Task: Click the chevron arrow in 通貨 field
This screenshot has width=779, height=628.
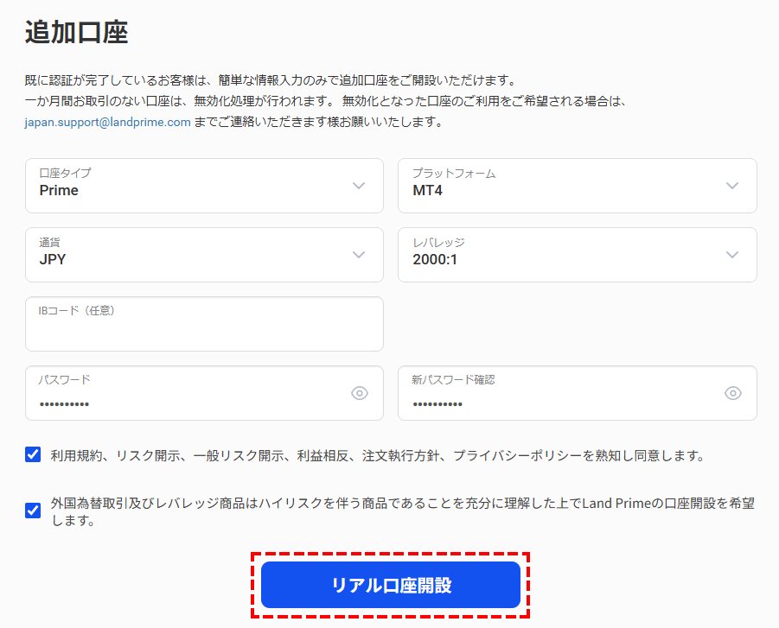Action: point(359,255)
